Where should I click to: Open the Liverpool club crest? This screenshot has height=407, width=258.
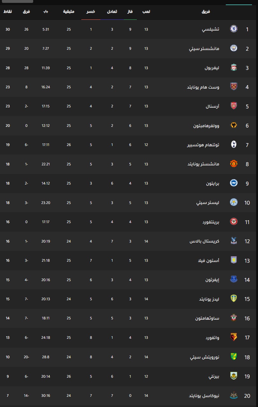click(x=234, y=68)
